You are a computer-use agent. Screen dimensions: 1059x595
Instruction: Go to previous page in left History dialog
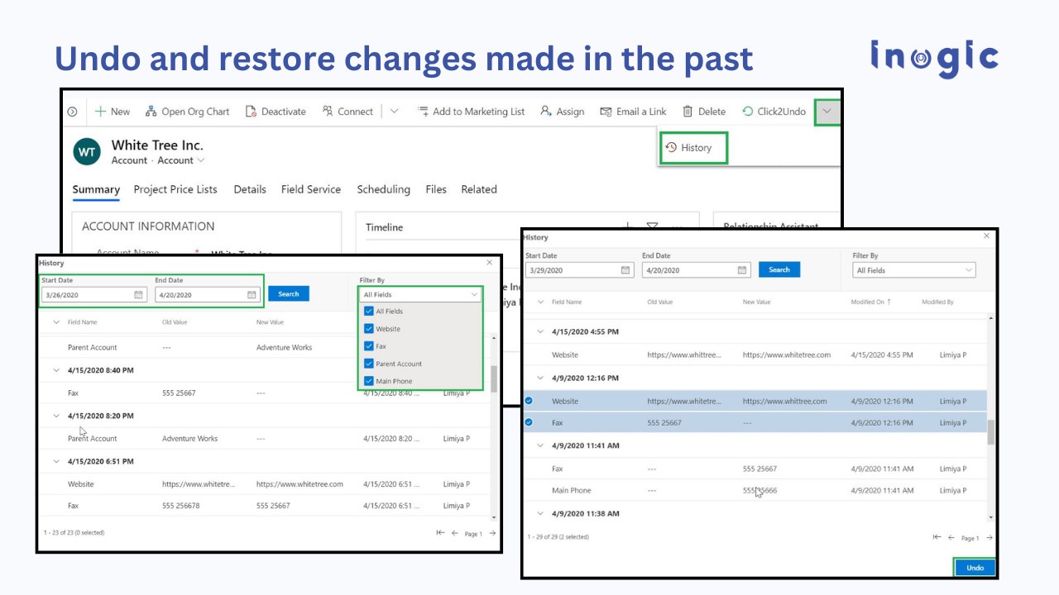(x=454, y=533)
